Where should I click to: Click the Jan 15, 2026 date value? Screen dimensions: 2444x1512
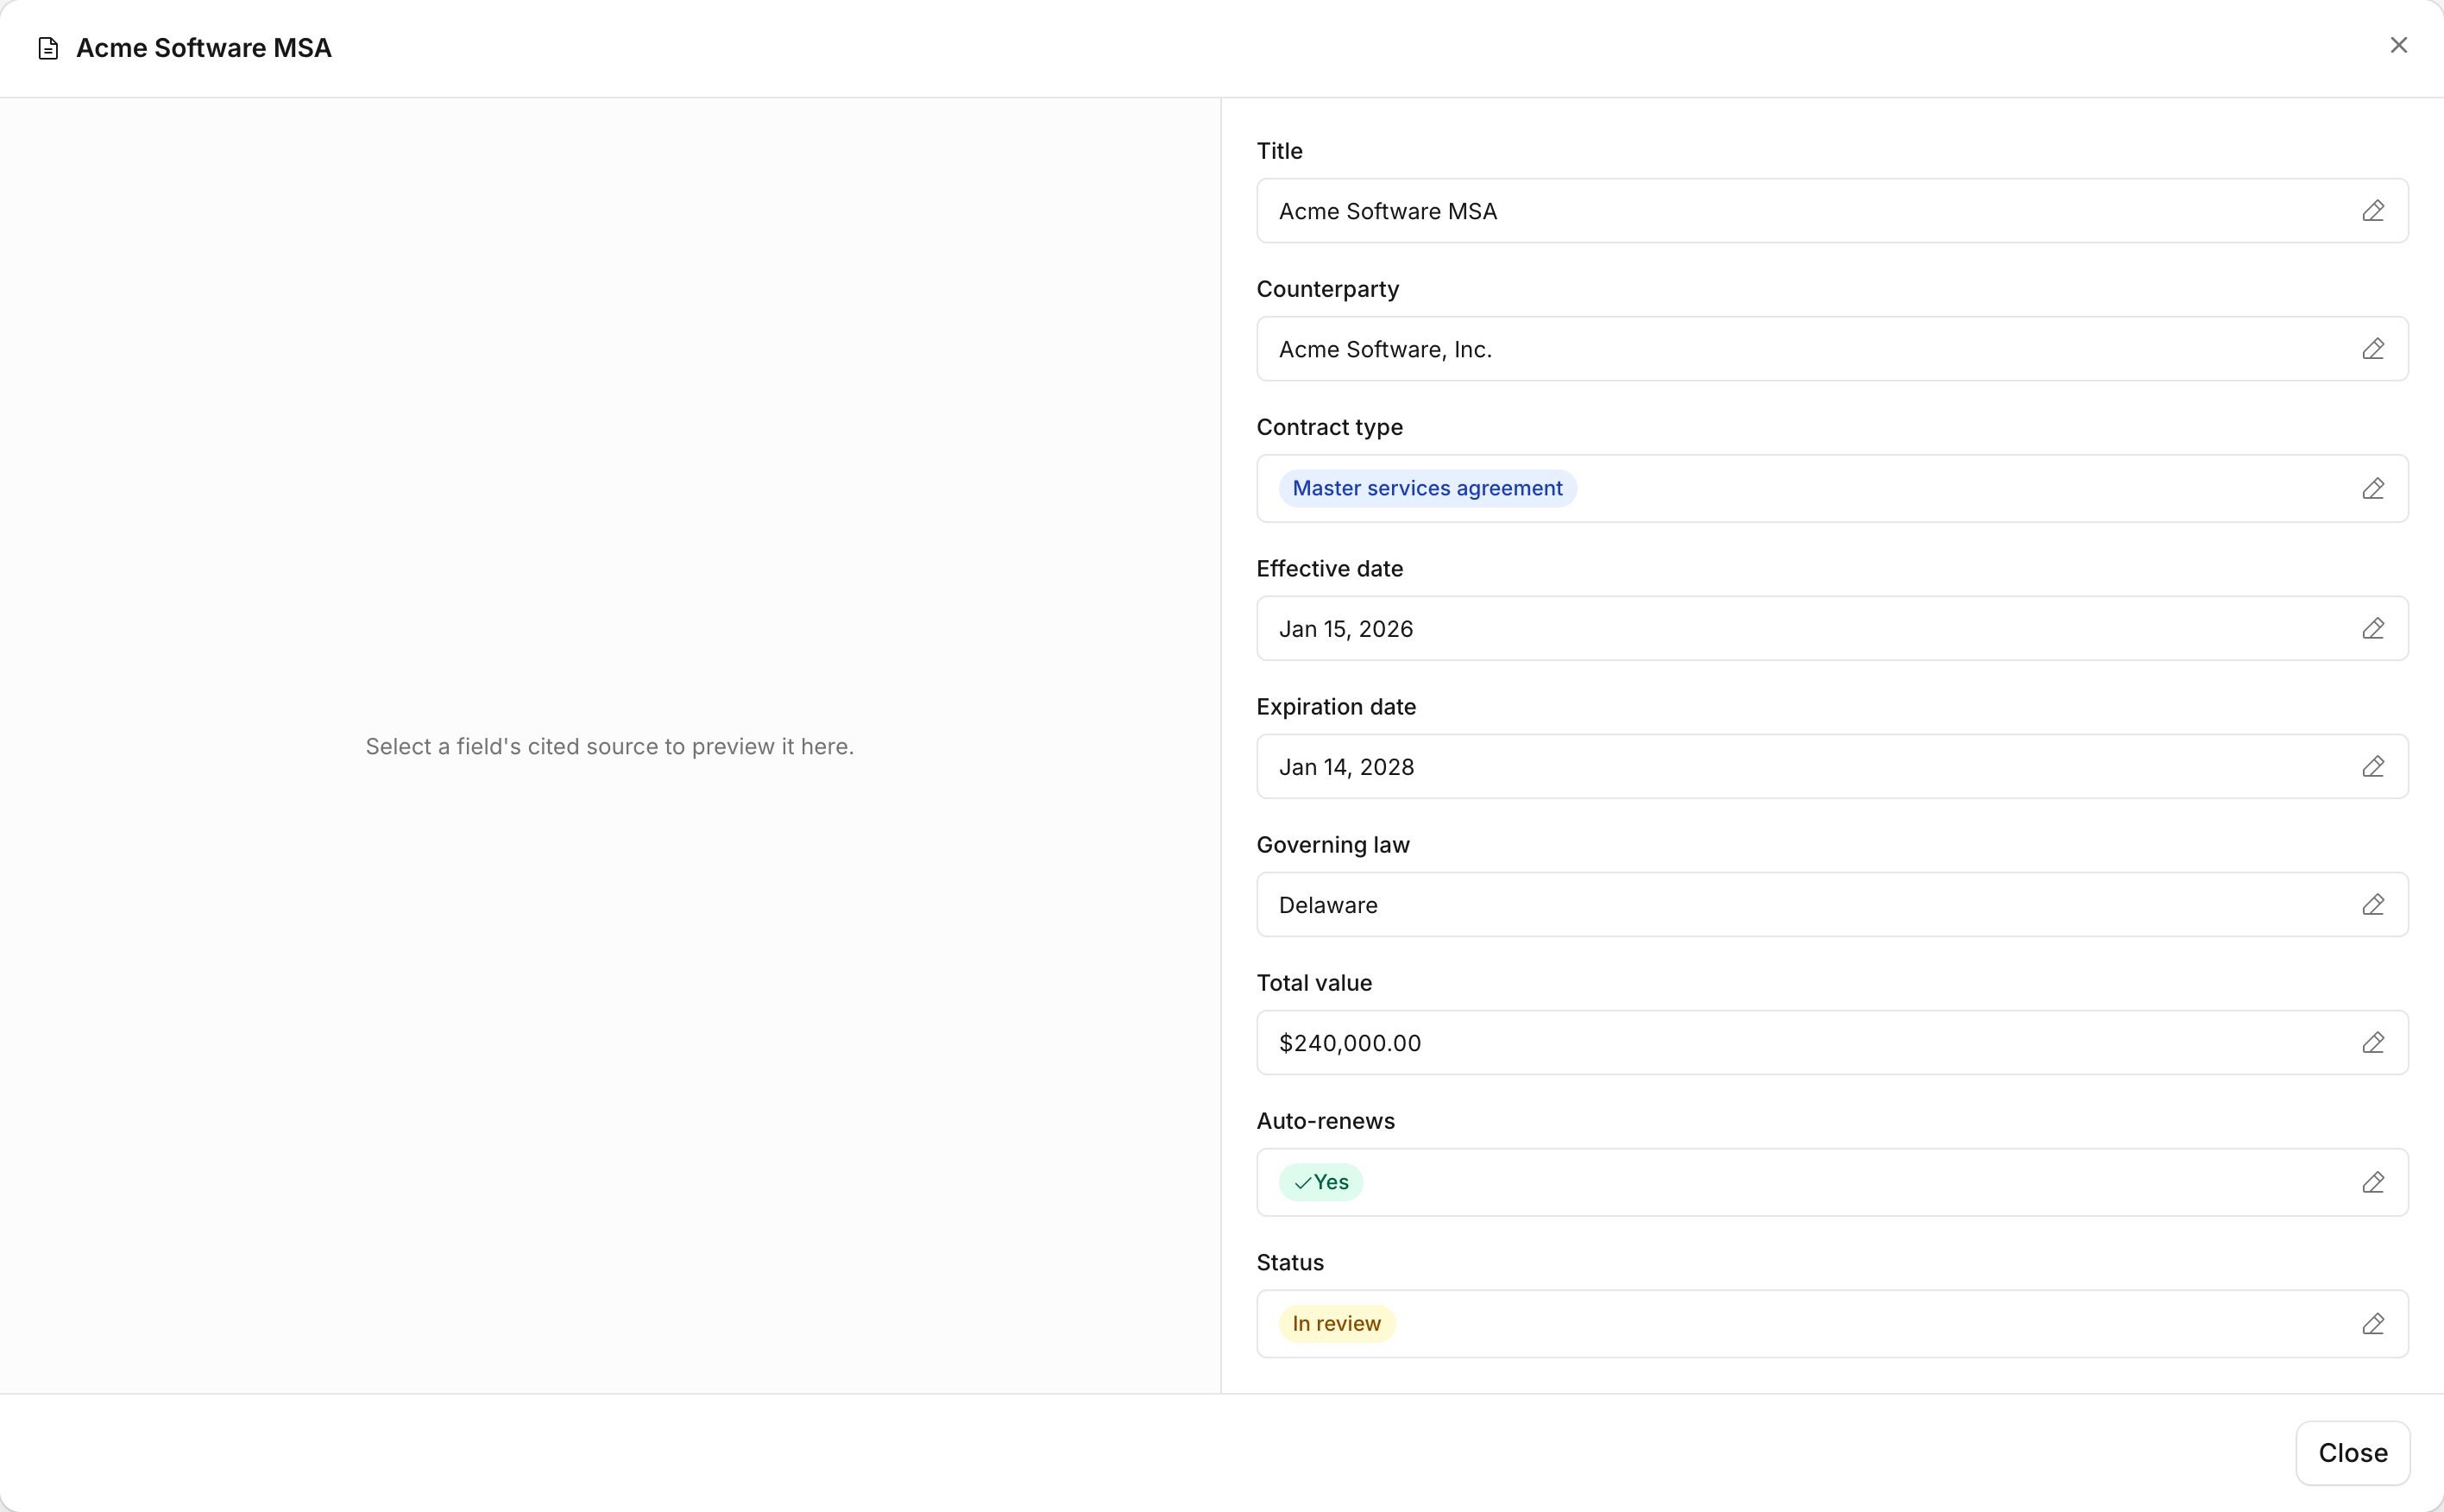coord(1346,629)
